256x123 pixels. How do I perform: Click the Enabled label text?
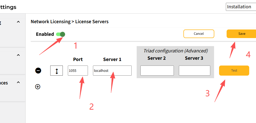(45, 34)
